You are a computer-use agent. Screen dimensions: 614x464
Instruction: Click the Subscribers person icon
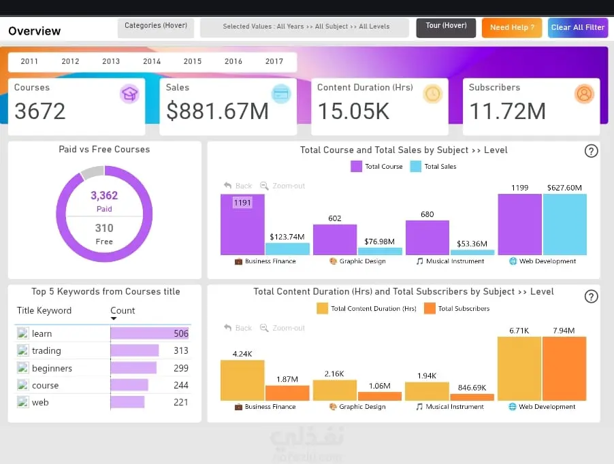(584, 94)
